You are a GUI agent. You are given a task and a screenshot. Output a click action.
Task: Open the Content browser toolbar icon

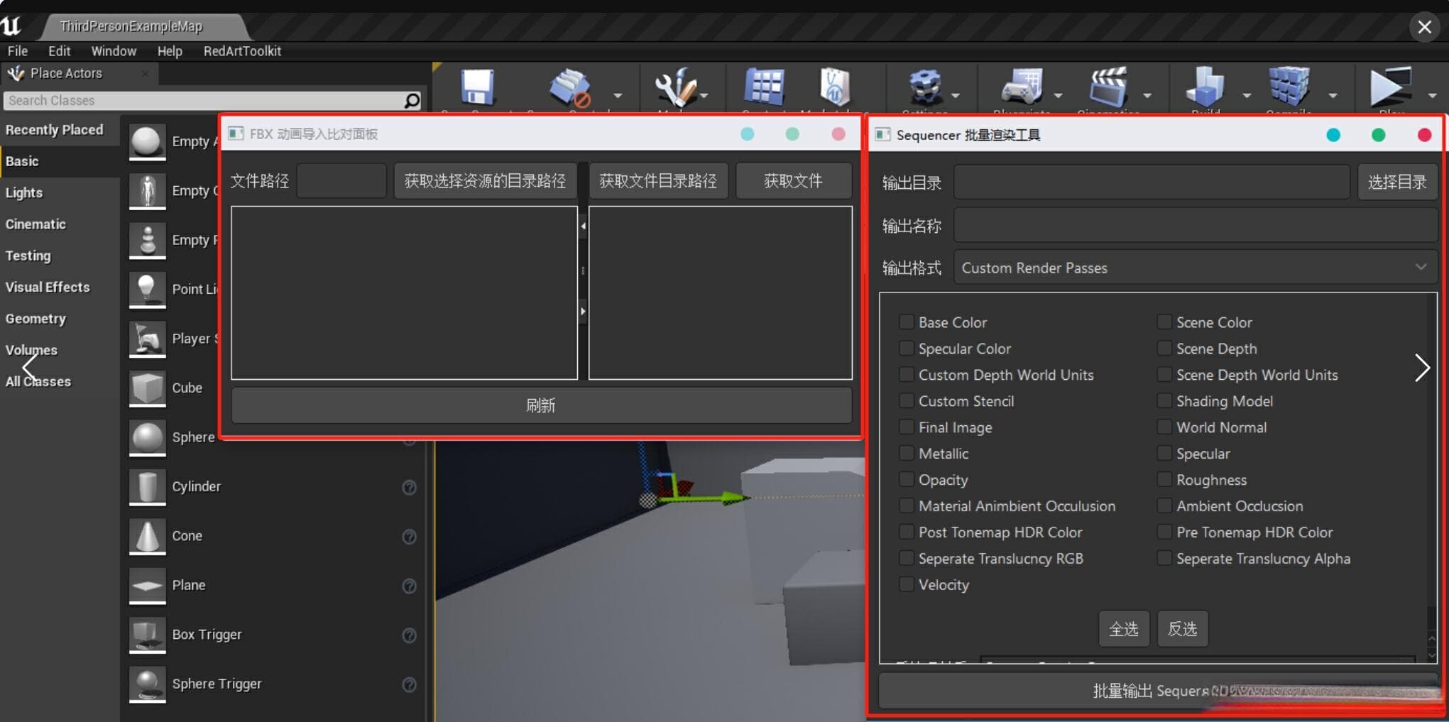[x=764, y=88]
